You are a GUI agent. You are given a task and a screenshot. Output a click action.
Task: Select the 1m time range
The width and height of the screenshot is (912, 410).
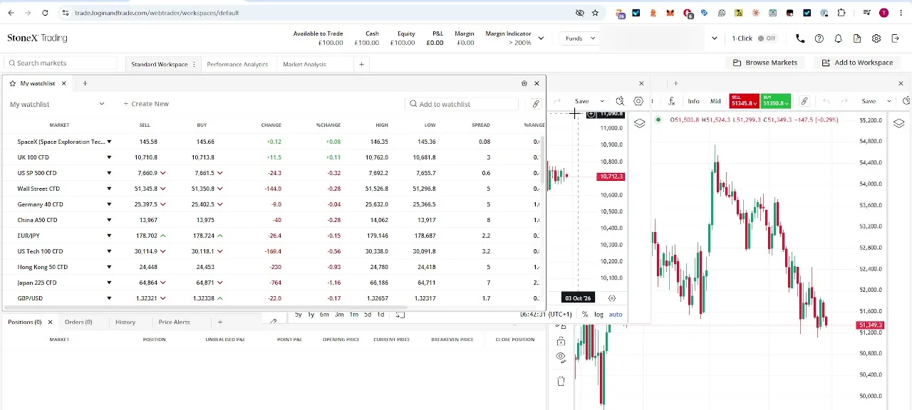(x=353, y=315)
